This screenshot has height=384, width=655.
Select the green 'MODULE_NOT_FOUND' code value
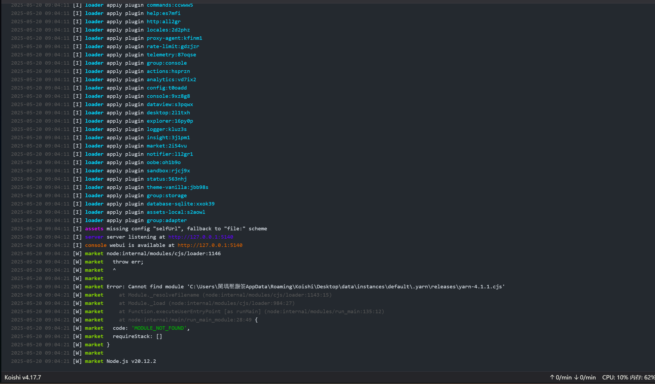159,328
